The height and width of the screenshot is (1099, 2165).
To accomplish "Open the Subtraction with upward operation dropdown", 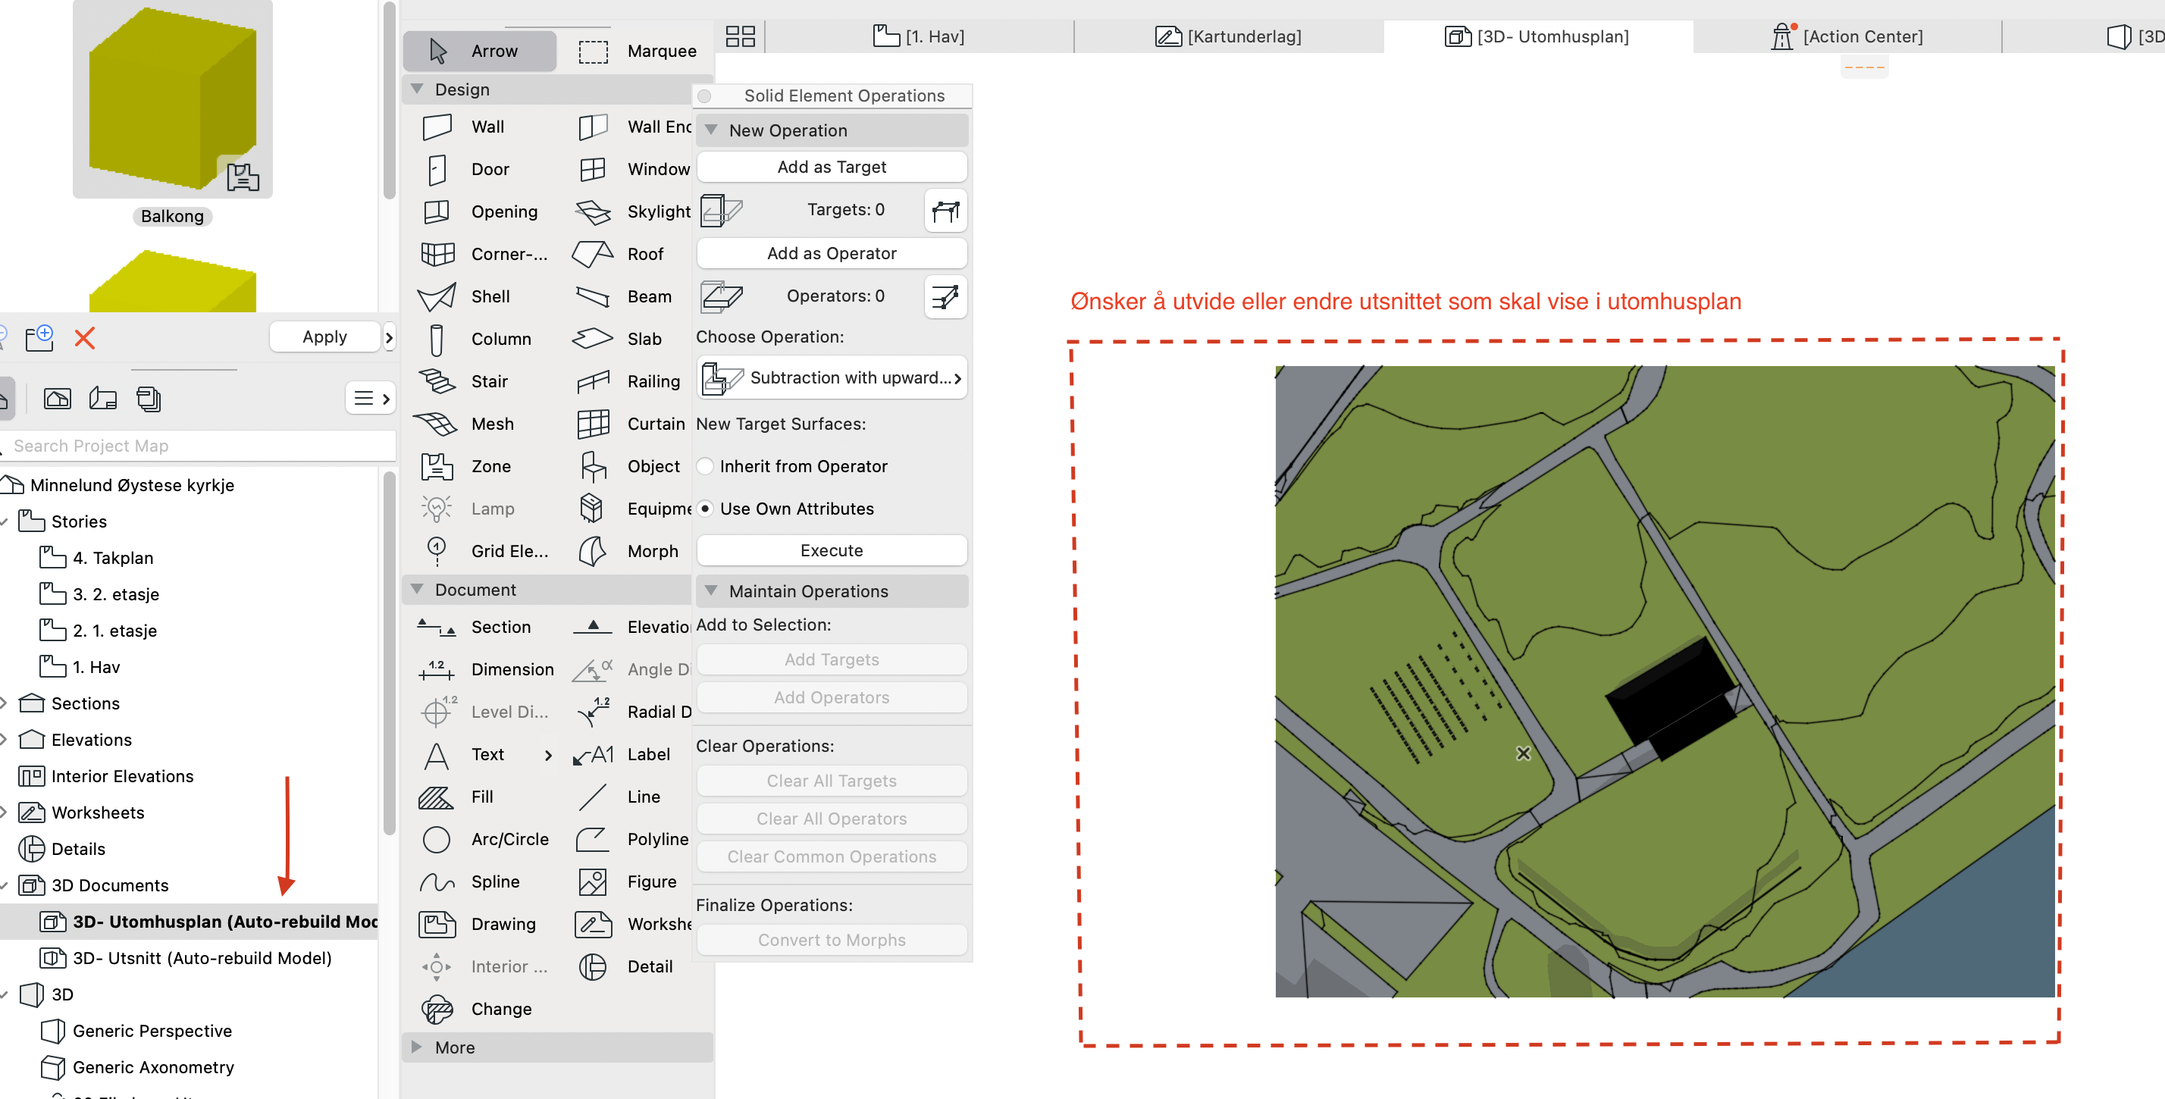I will point(831,378).
